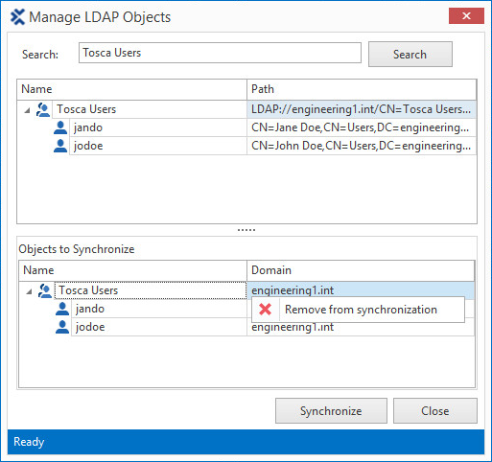Image resolution: width=492 pixels, height=462 pixels.
Task: Click the jodoe user icon in search results
Action: point(60,146)
